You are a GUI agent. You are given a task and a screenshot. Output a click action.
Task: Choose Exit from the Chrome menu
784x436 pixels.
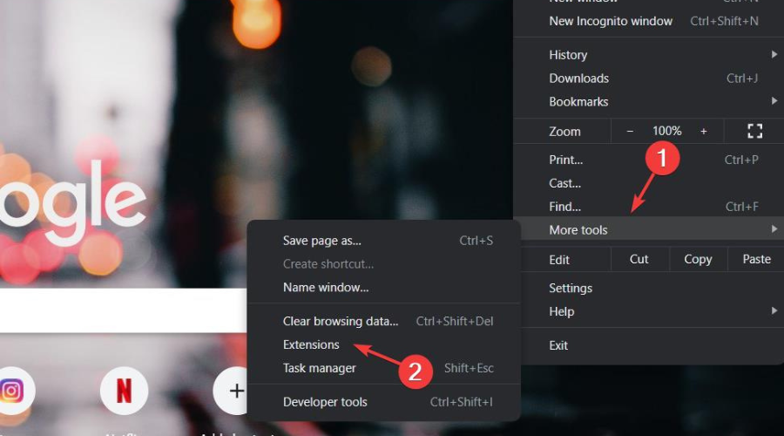click(x=648, y=345)
